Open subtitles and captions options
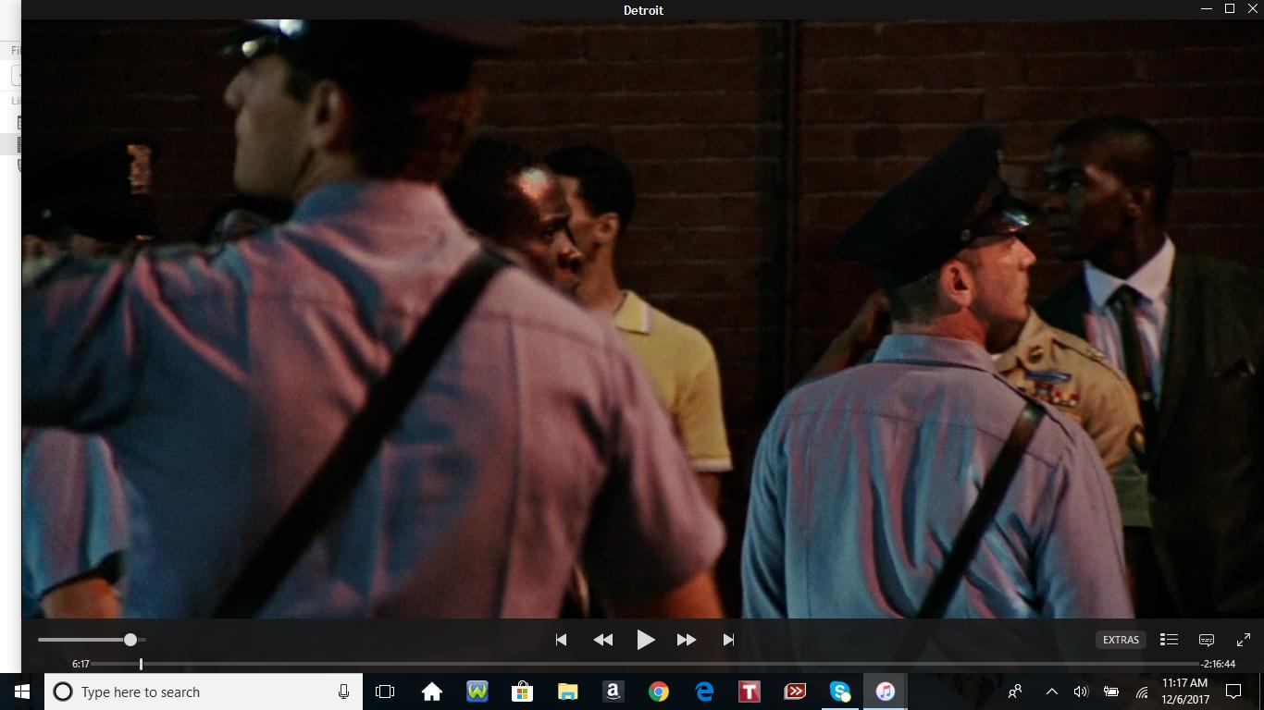 [x=1207, y=640]
